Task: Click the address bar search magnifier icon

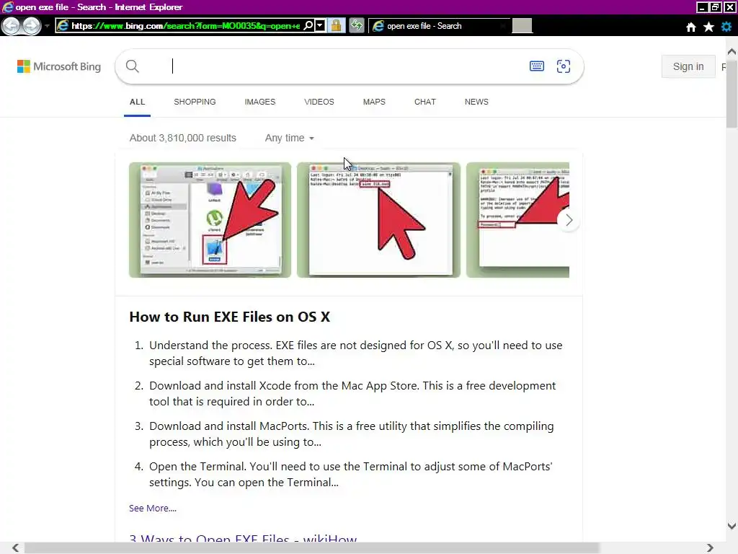Action: tap(308, 26)
